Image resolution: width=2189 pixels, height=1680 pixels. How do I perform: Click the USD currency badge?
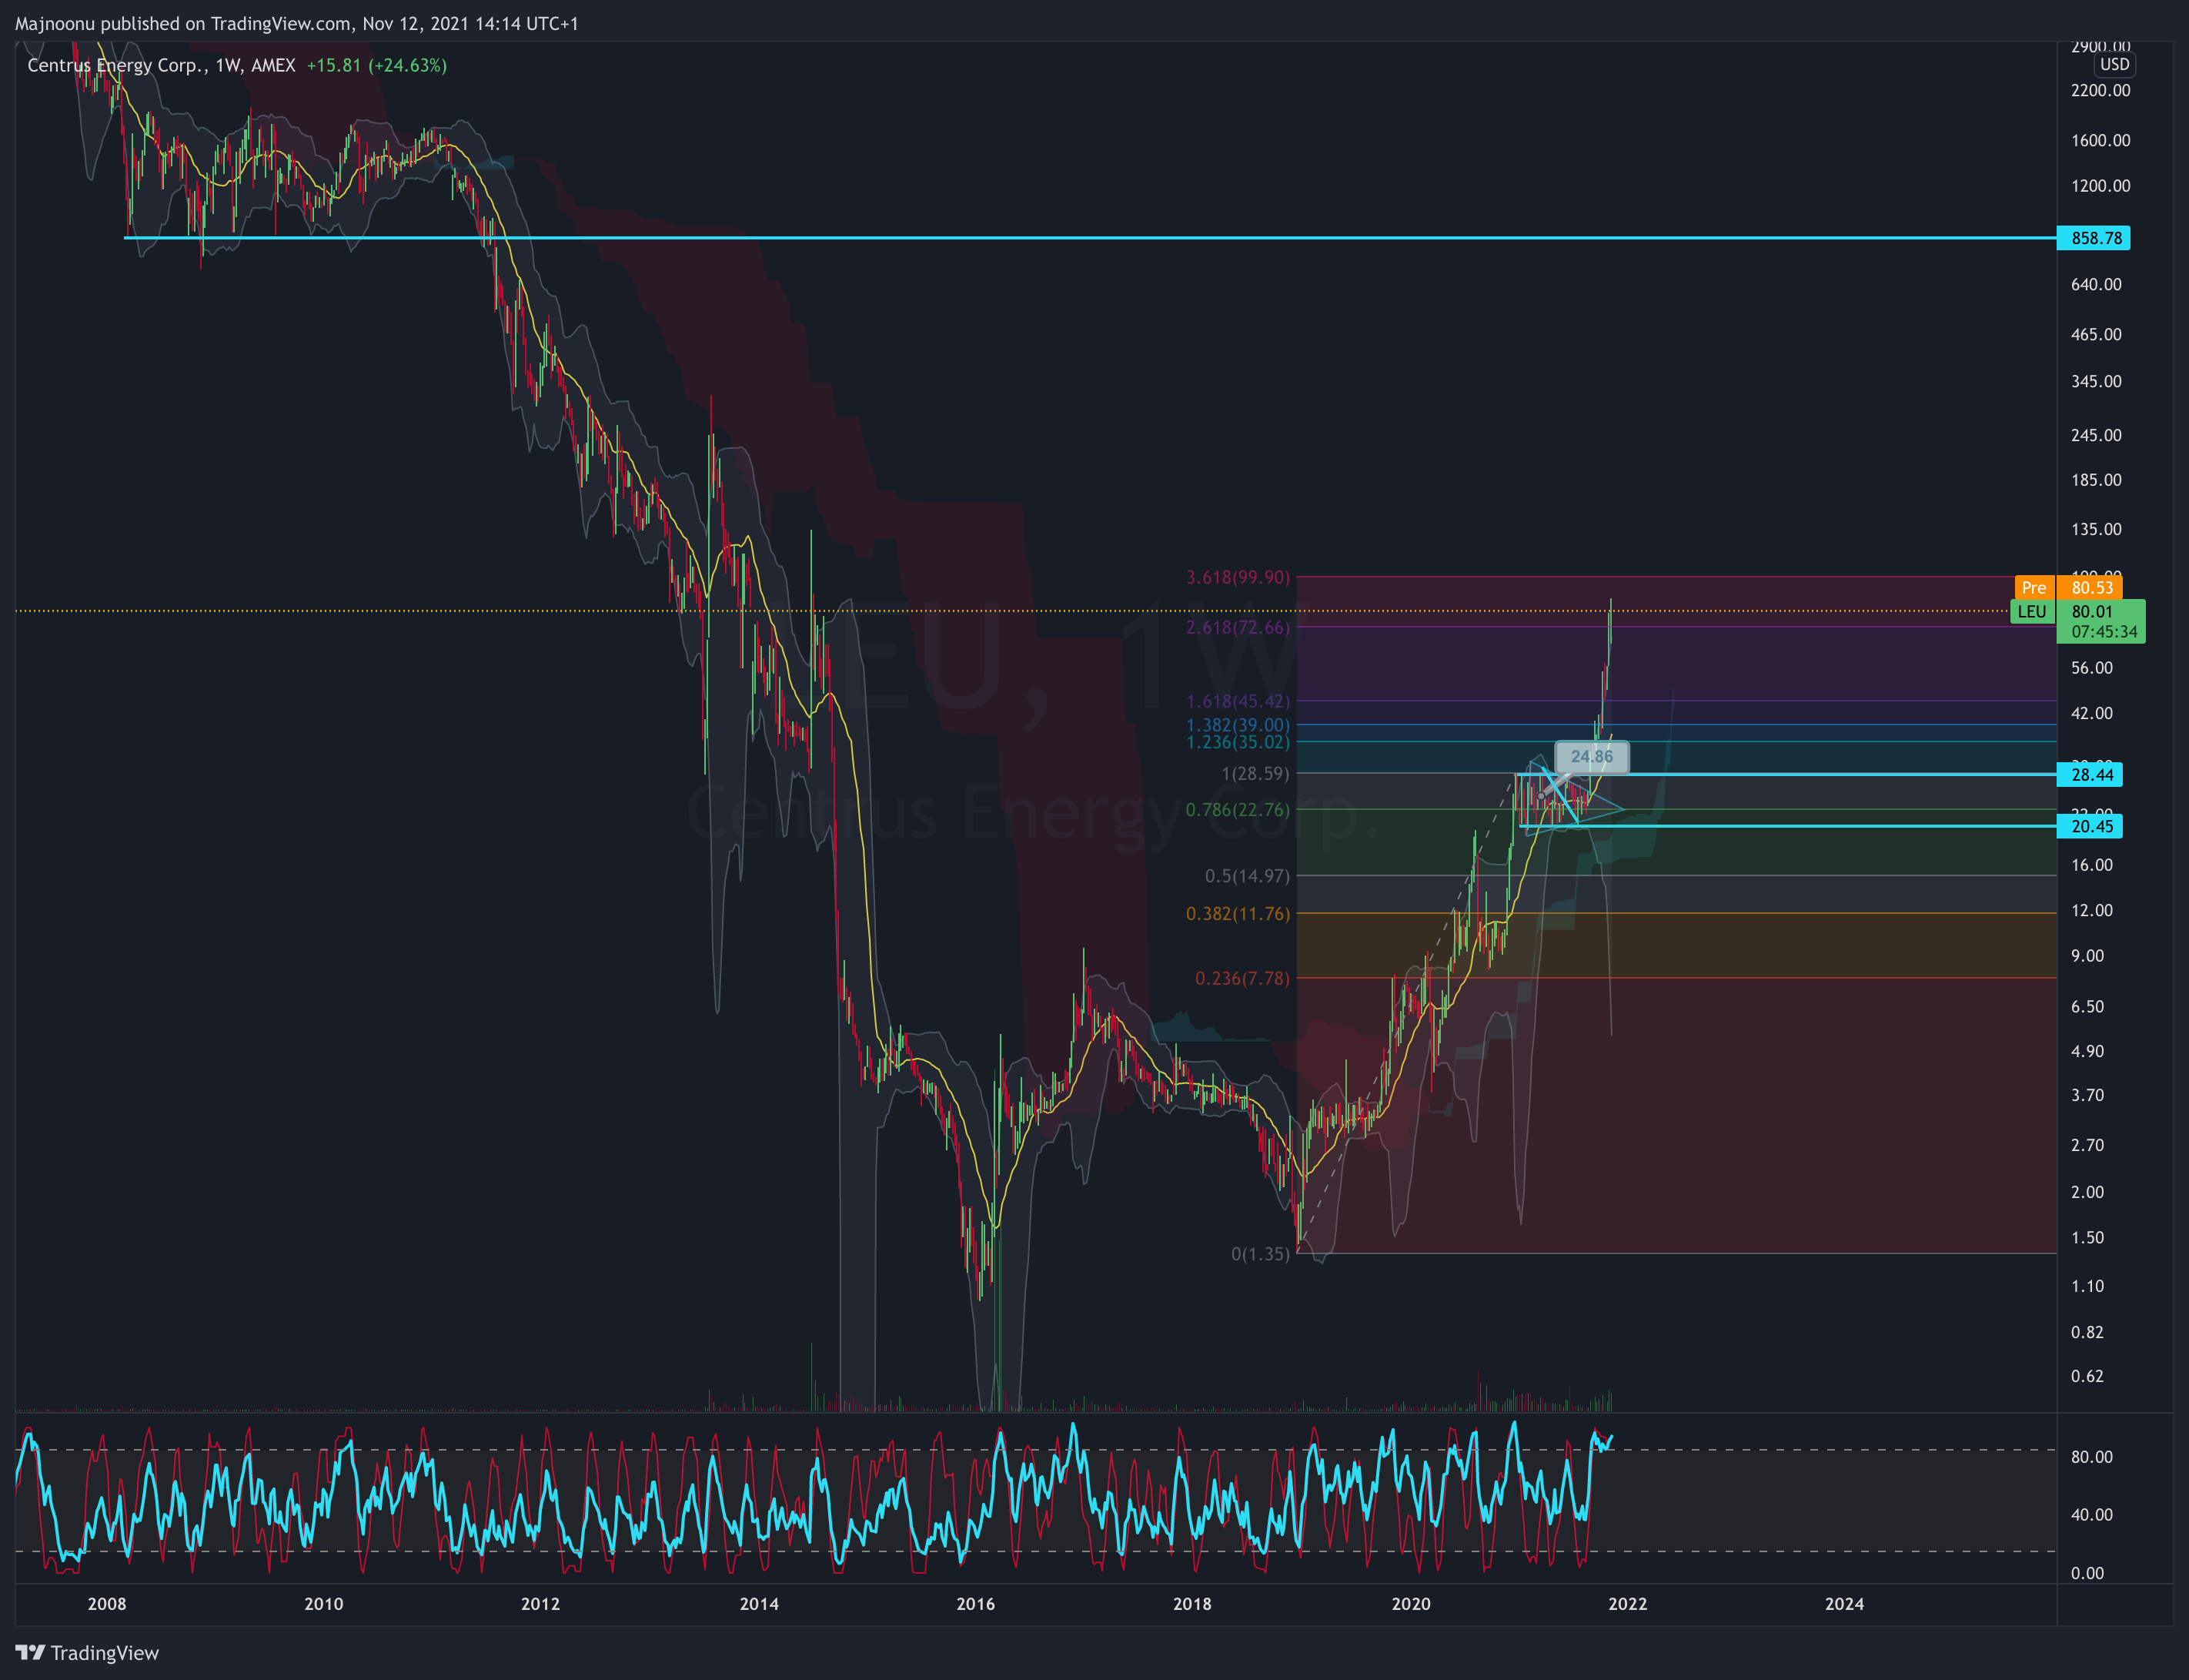(x=2114, y=64)
